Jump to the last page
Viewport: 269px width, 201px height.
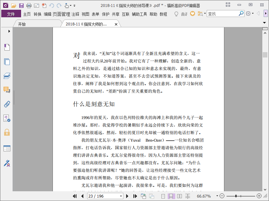[x=135, y=196]
